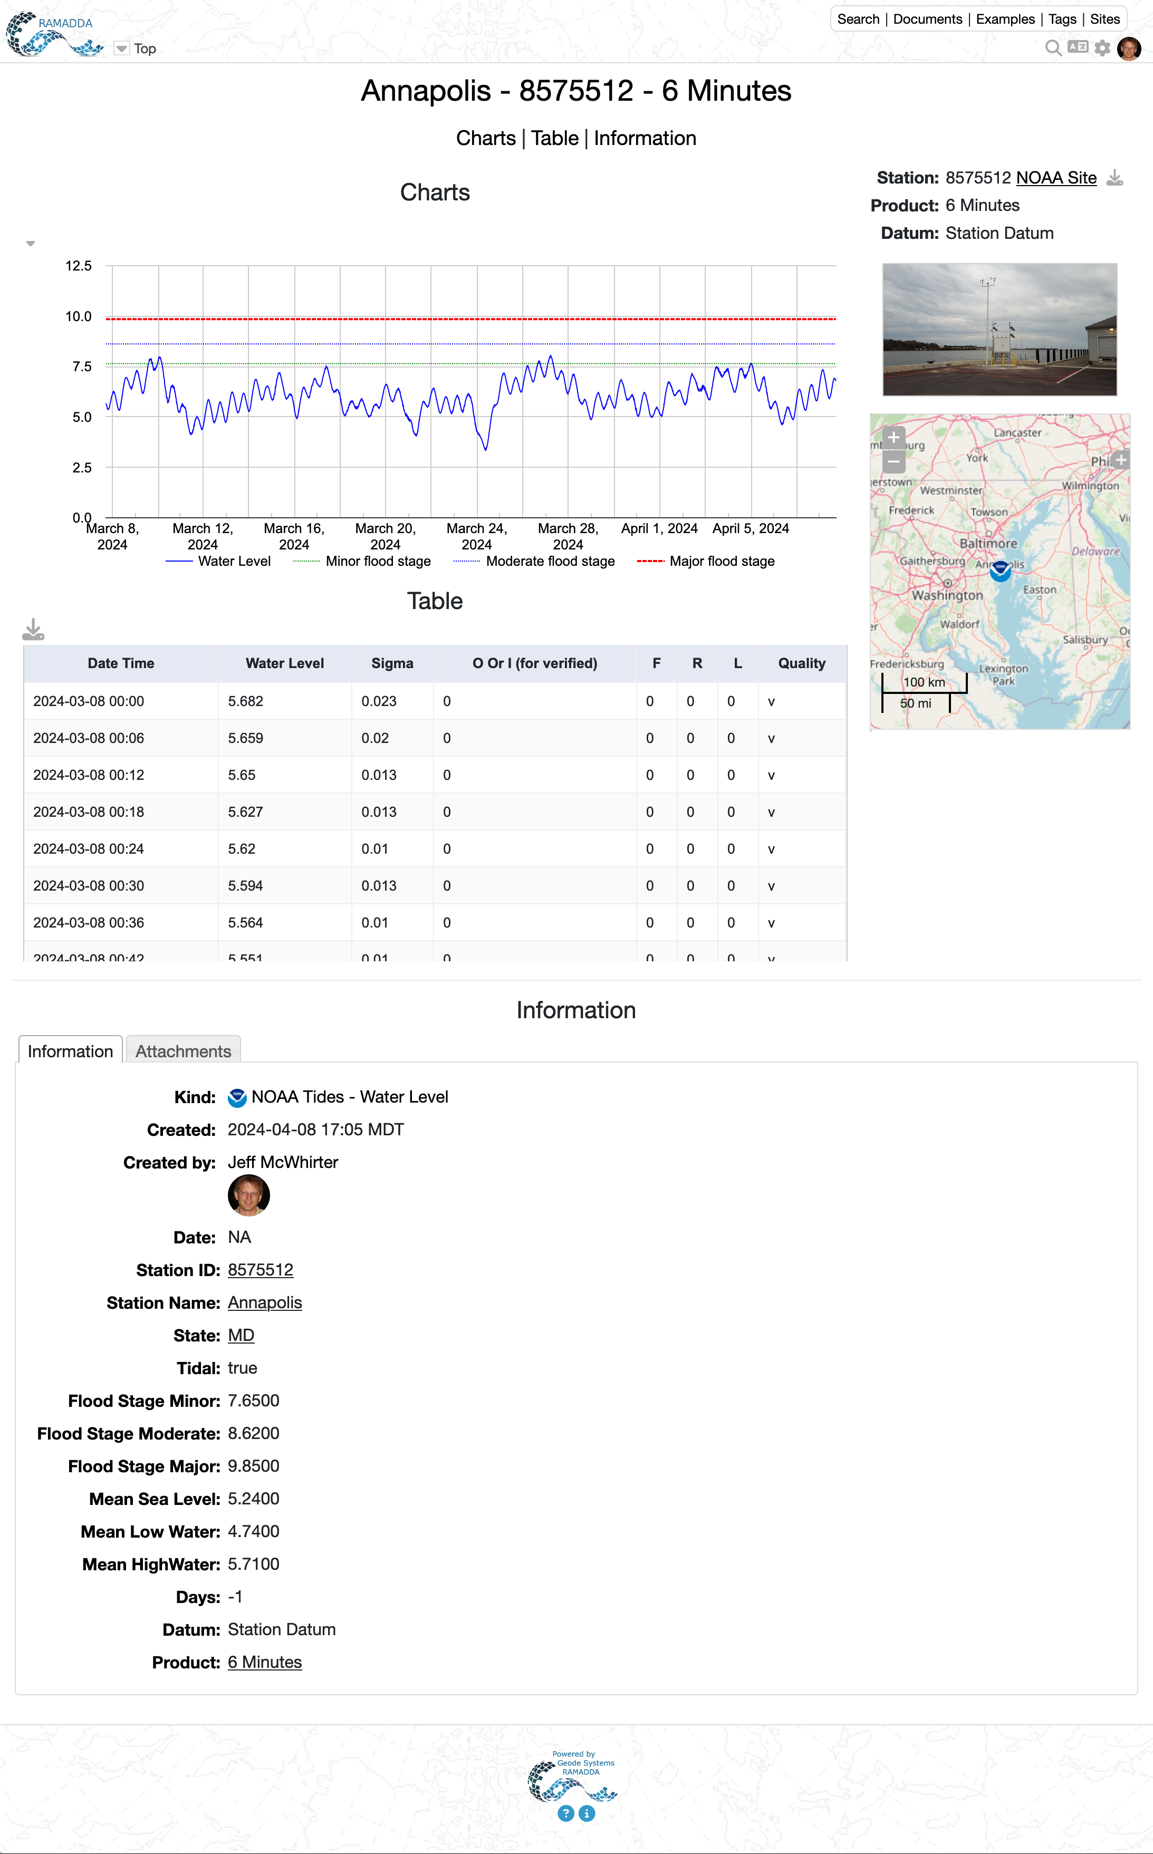
Task: Select the Attachments tab
Action: pos(183,1050)
